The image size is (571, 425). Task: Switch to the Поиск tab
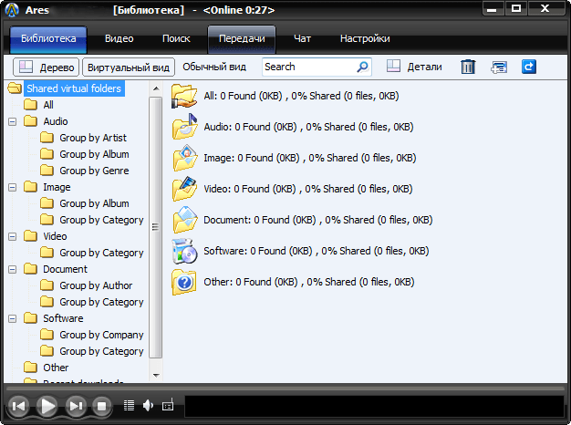(176, 38)
